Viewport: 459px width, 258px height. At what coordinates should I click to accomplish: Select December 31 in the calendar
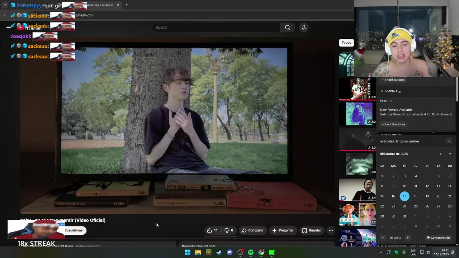pyautogui.click(x=404, y=216)
